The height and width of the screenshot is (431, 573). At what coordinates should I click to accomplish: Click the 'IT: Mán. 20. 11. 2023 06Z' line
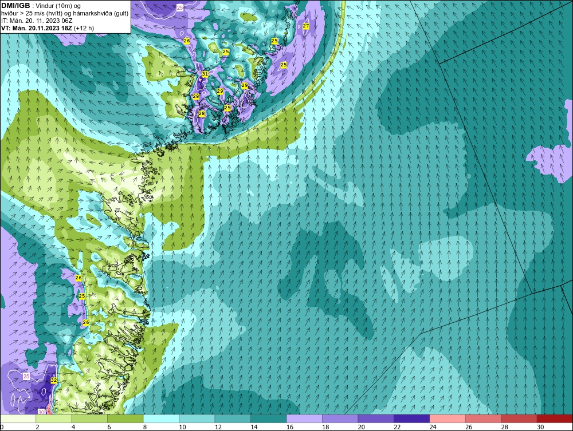[37, 21]
